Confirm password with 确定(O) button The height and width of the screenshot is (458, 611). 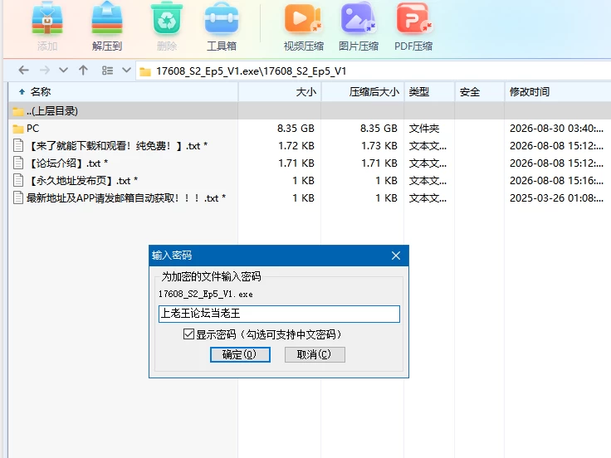(240, 354)
